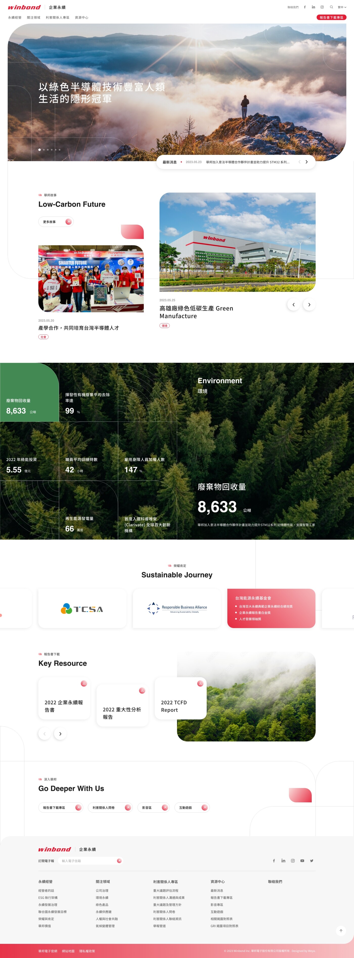Click the 報告書下載專區 pill under Go Deeper
Image resolution: width=354 pixels, height=958 pixels.
[x=61, y=807]
